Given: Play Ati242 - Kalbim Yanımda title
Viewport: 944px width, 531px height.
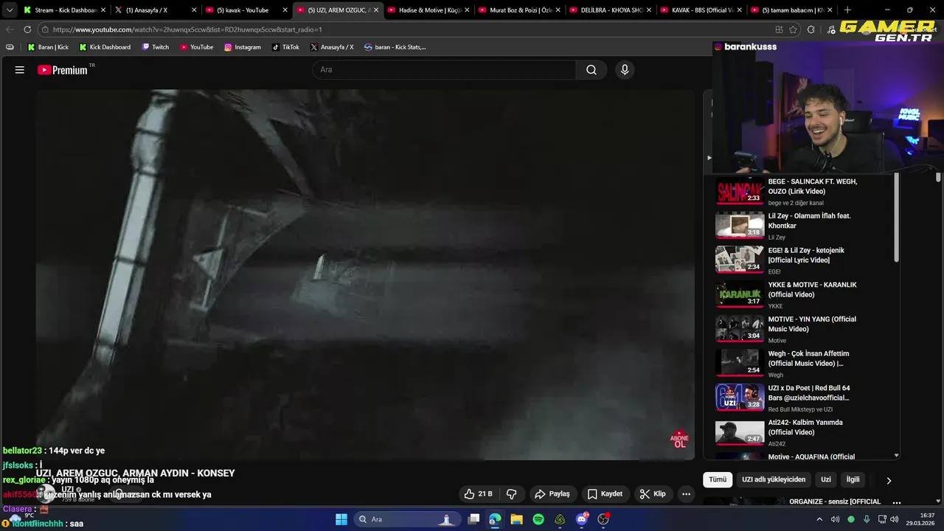Looking at the screenshot, I should 805,427.
